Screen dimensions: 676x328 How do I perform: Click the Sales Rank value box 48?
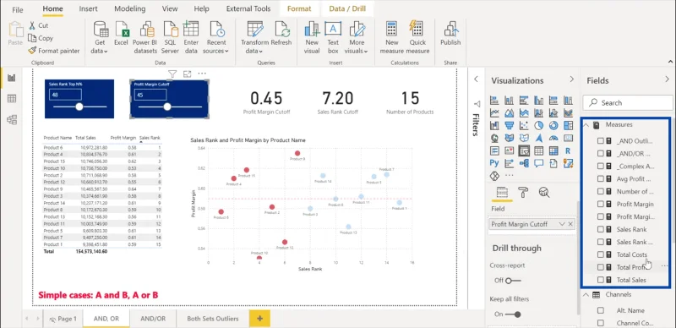point(66,95)
